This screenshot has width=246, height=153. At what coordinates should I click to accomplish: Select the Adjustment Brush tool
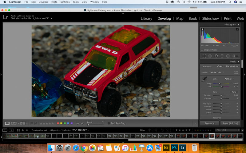[235, 56]
